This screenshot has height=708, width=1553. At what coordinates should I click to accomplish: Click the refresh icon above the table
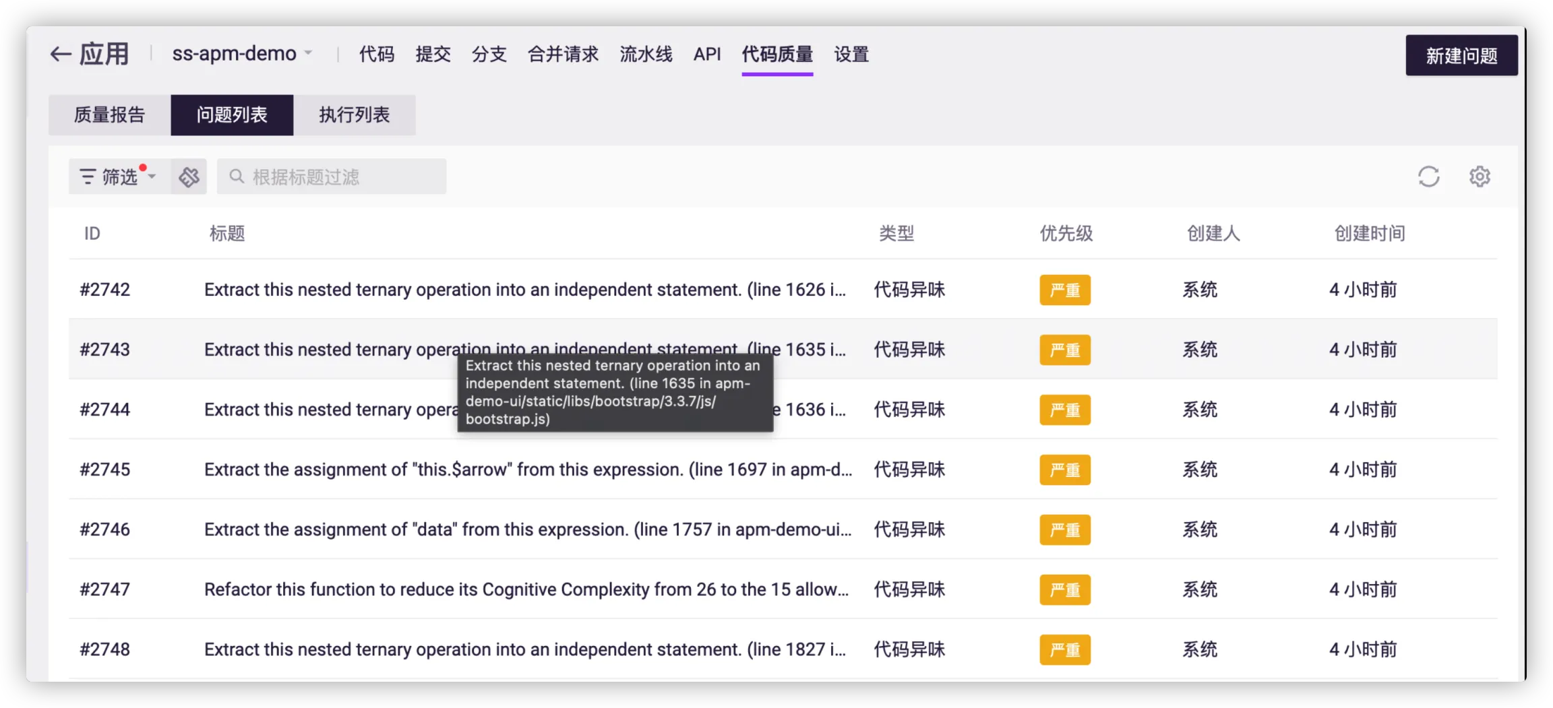point(1428,177)
